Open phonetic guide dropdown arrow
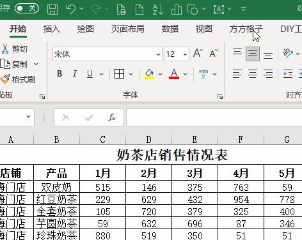302x240 pixels. (214, 74)
